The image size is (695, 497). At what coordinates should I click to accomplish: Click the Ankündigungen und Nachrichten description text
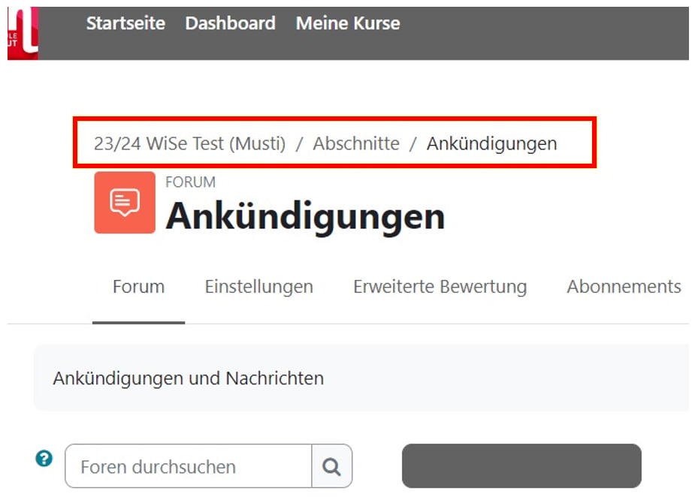[188, 378]
